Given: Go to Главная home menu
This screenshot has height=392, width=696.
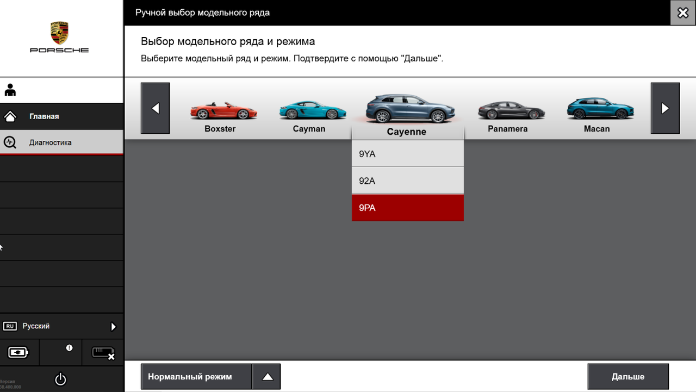Looking at the screenshot, I should click(61, 116).
